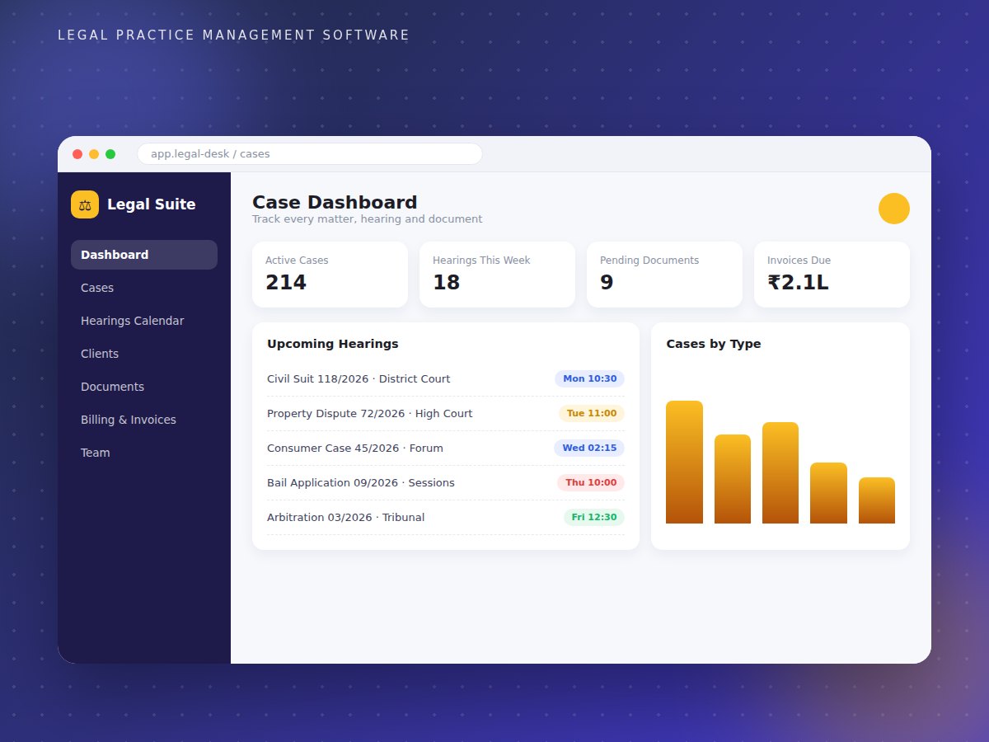Open the yellow user avatar circle

click(894, 209)
